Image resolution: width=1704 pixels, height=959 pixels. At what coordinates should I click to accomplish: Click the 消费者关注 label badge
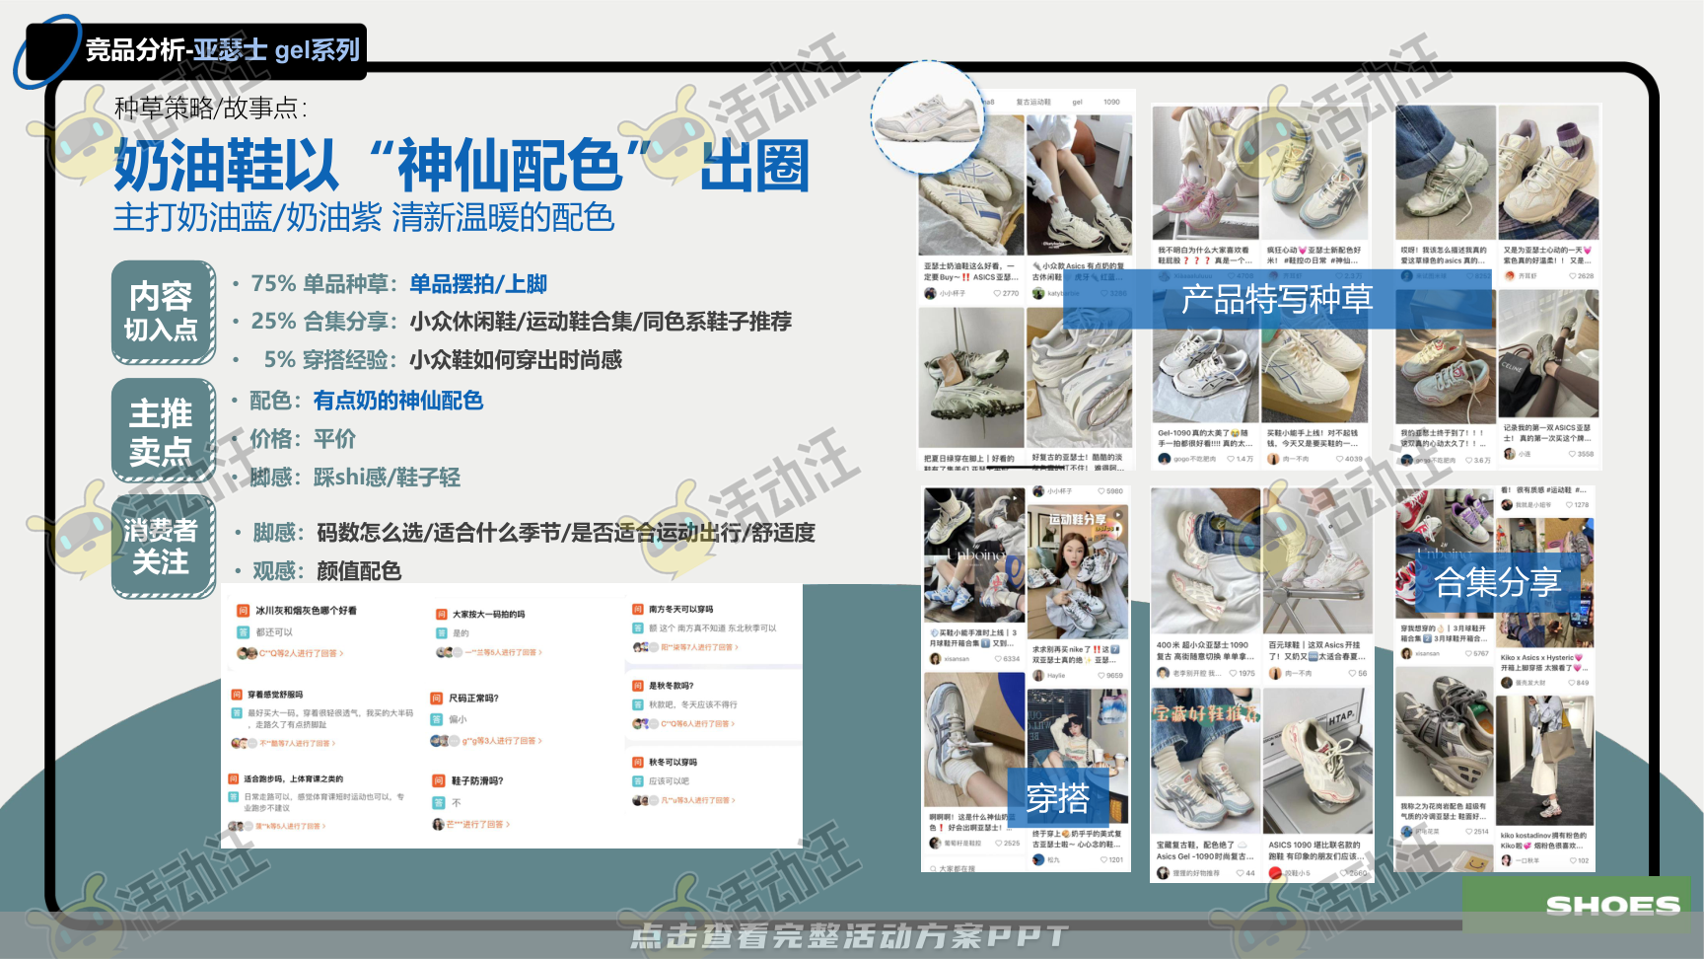tap(163, 546)
